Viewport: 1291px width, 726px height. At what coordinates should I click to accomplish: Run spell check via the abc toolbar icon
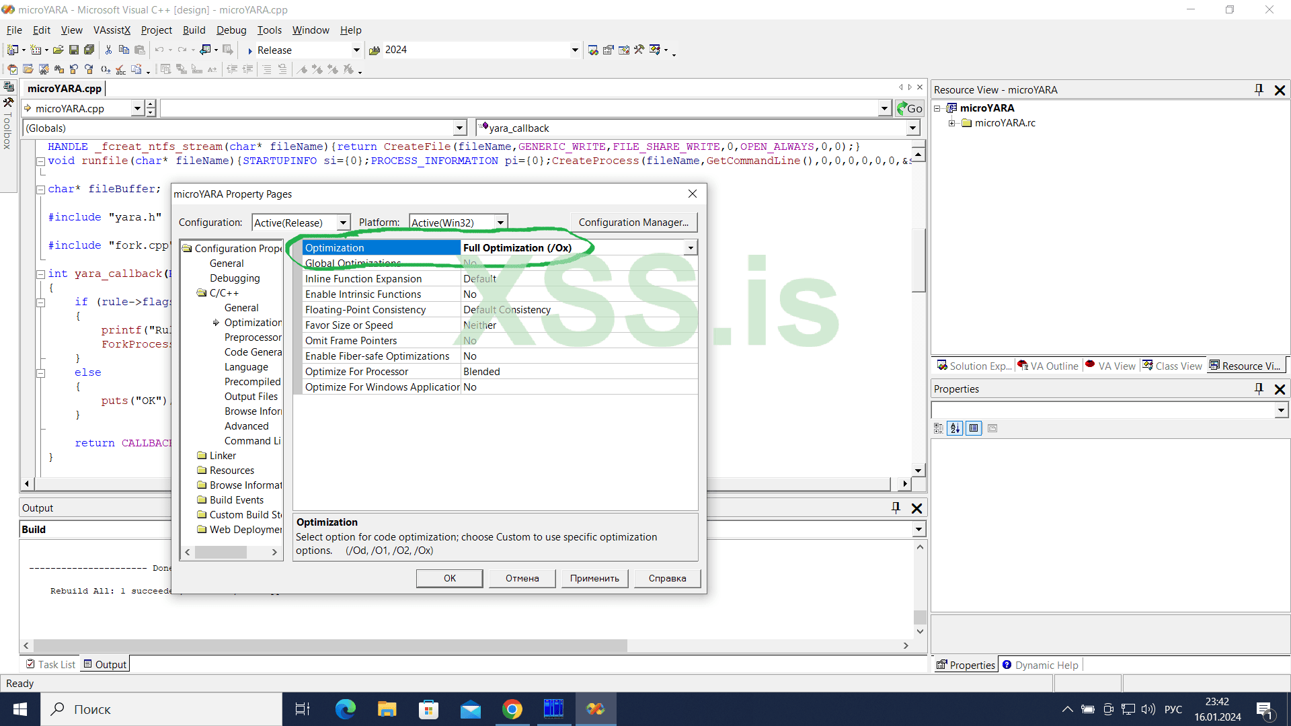120,69
